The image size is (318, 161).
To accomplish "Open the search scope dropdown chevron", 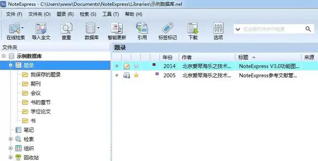I will pyautogui.click(x=238, y=30).
